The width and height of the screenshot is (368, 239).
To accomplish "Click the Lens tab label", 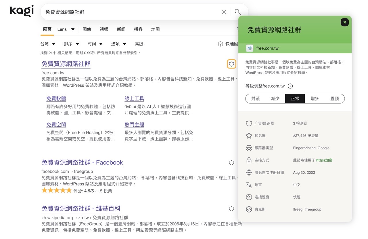I will 62,29.
